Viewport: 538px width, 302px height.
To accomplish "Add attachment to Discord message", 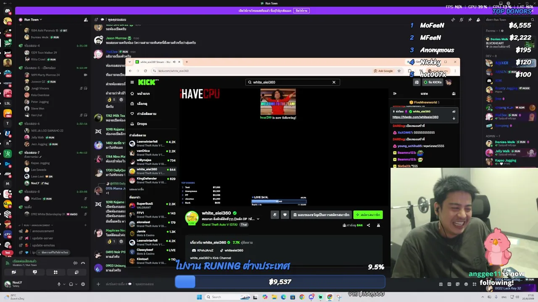I will 98,284.
